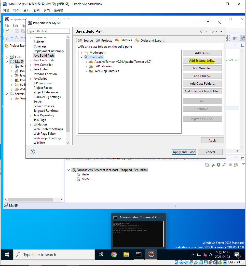Open Eclipse File menu
Screen dimensions: 246x266
[7, 26]
